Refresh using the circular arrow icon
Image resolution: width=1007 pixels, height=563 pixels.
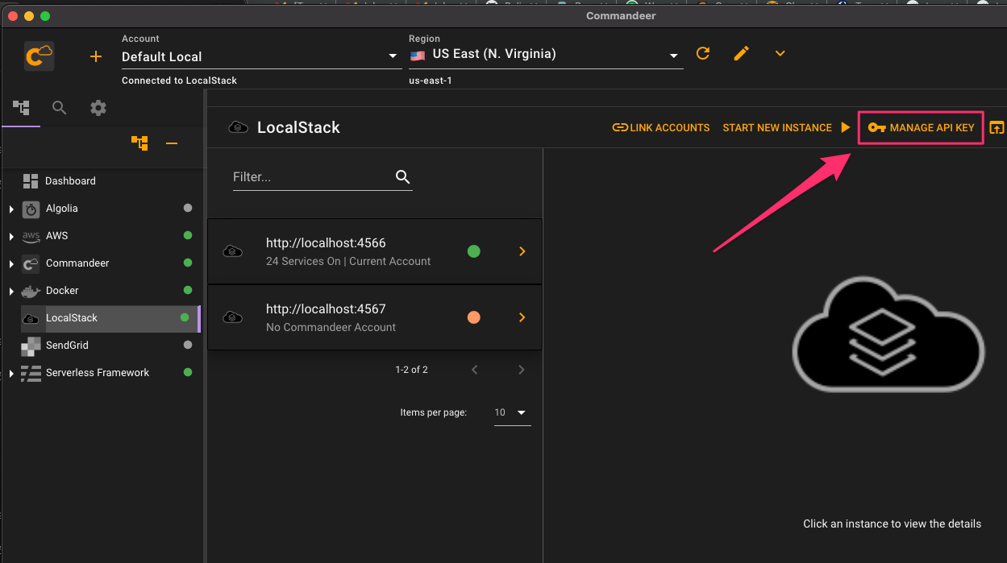click(703, 53)
